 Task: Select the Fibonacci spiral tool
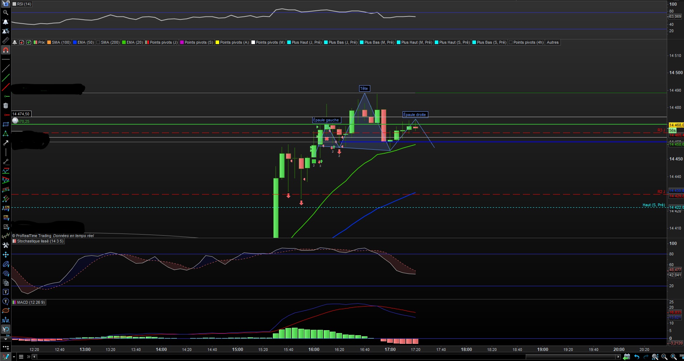[5, 273]
